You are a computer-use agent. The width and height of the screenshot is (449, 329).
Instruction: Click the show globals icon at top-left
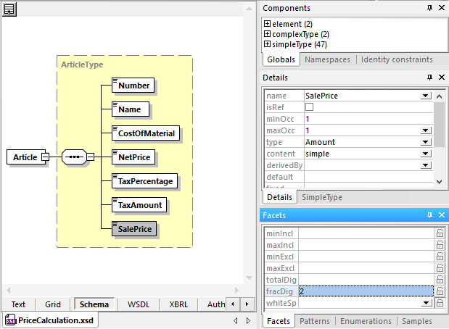[x=10, y=9]
